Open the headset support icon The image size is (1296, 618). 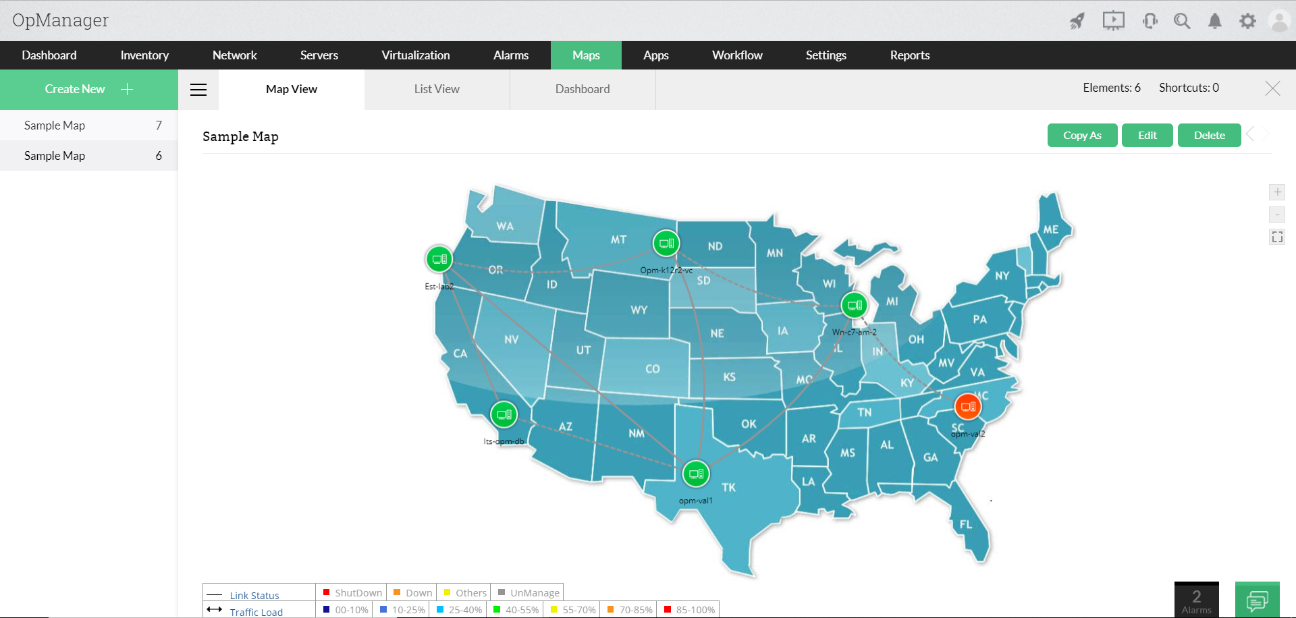pyautogui.click(x=1150, y=21)
